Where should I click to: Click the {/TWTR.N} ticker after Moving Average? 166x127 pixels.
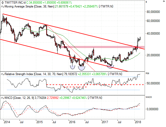coord(106,6)
